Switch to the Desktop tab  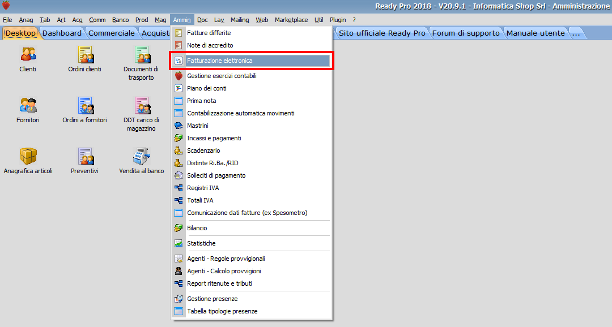tap(20, 33)
